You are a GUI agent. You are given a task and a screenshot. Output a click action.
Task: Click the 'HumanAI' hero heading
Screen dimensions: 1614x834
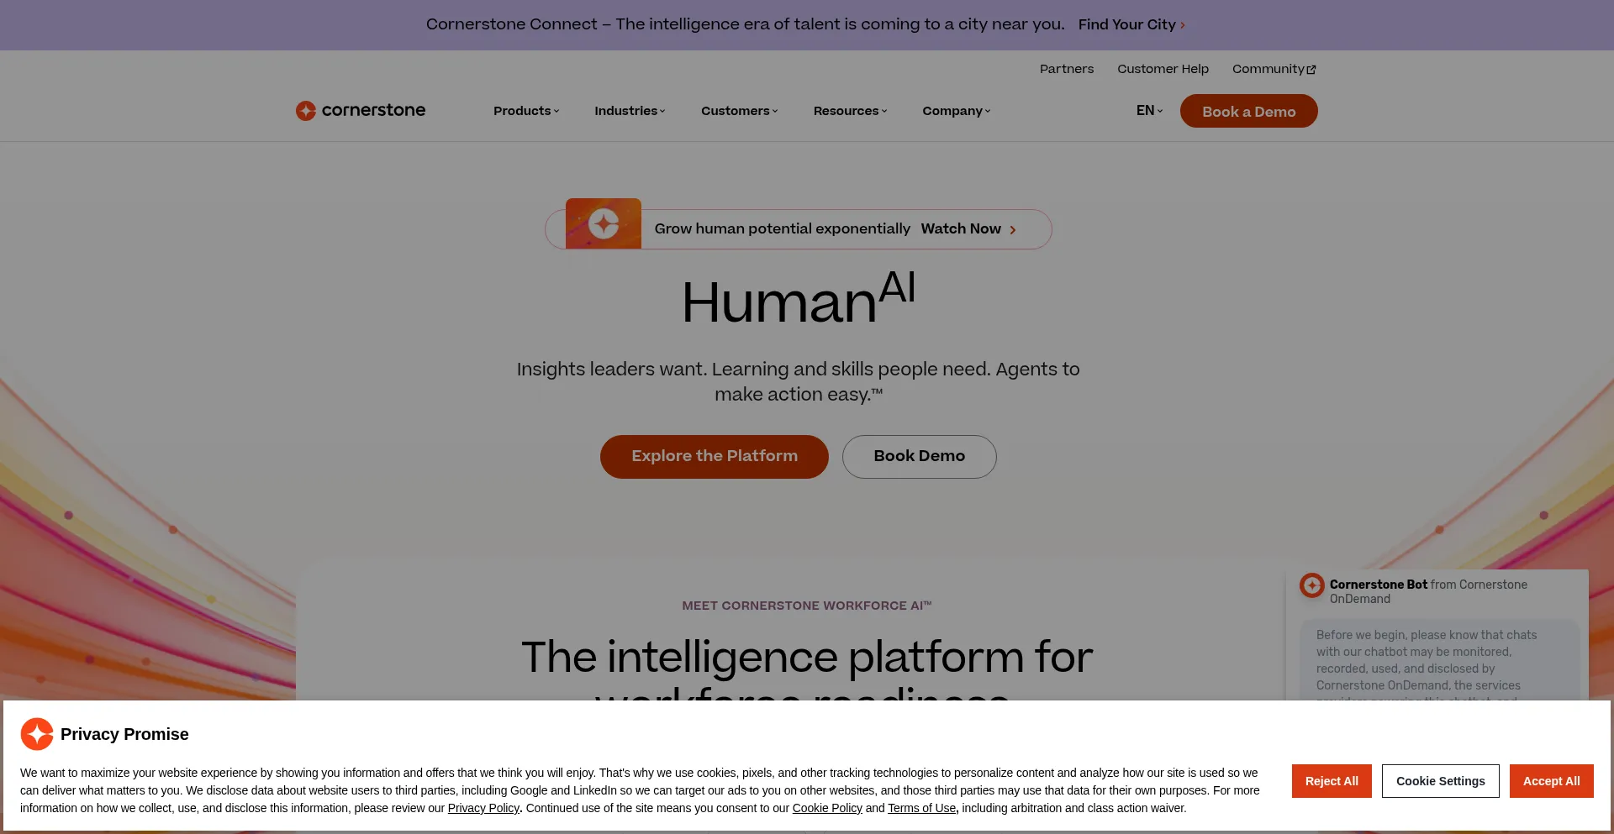799,298
